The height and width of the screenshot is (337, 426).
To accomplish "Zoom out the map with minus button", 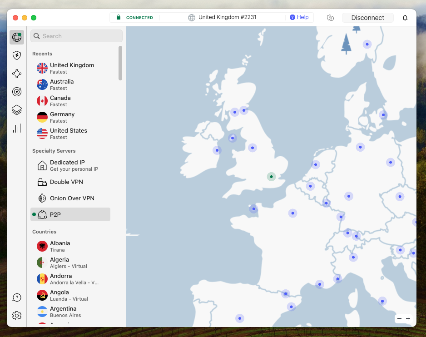I will pos(399,318).
